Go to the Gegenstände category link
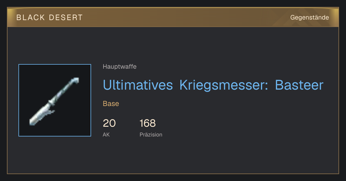The image size is (346, 181). [309, 18]
